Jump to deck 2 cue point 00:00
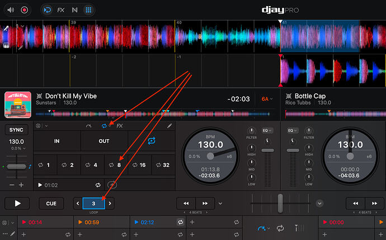The image size is (386, 240). pos(335,222)
